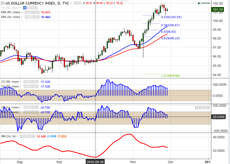This screenshot has height=164, width=230.
Task: Select the 0.382(99.67) Fibonacci level label
Action: pyautogui.click(x=170, y=25)
